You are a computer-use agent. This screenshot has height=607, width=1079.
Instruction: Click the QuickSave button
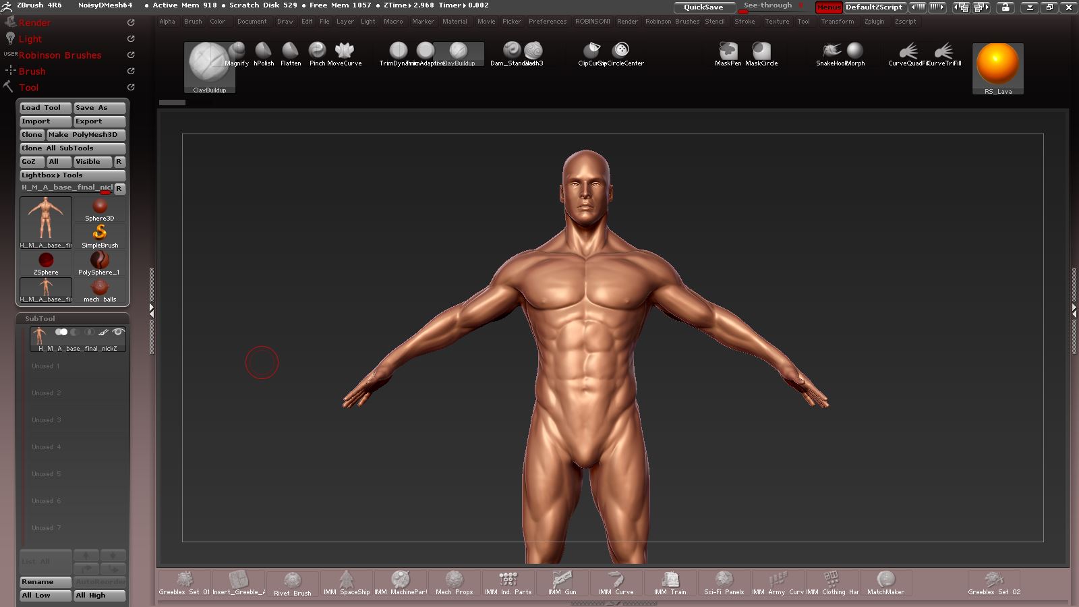(x=703, y=7)
